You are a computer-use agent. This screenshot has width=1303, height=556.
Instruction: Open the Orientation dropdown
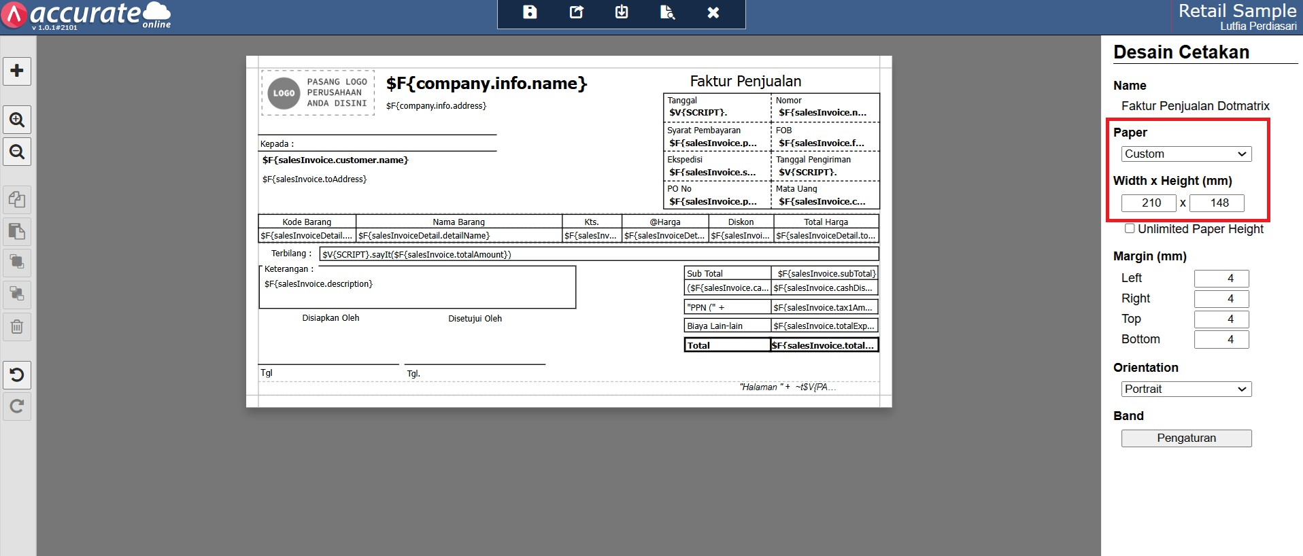tap(1186, 389)
